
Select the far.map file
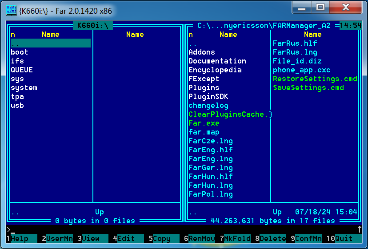click(x=204, y=132)
